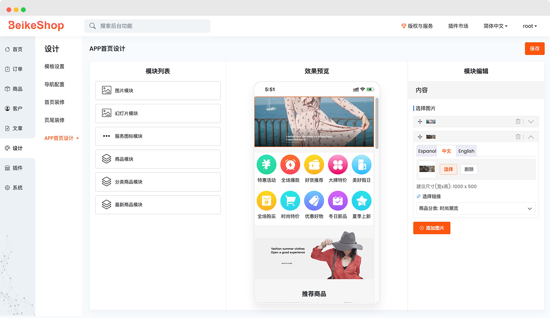Click the preview phone scrollbar

click(377, 123)
